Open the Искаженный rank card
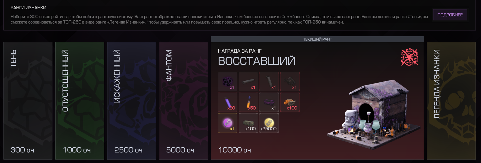The image size is (481, 163). [x=132, y=101]
